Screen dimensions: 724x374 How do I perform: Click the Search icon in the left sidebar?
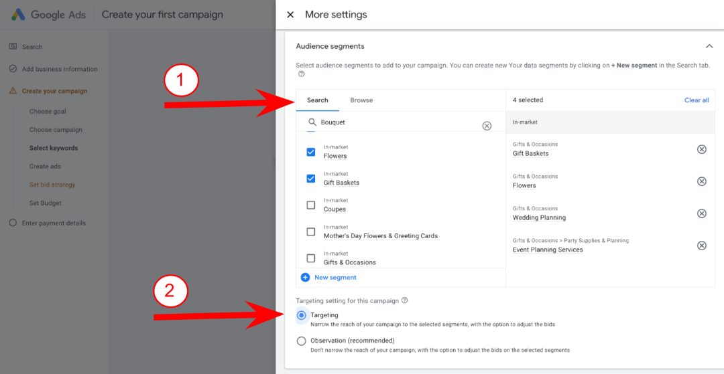(x=13, y=47)
